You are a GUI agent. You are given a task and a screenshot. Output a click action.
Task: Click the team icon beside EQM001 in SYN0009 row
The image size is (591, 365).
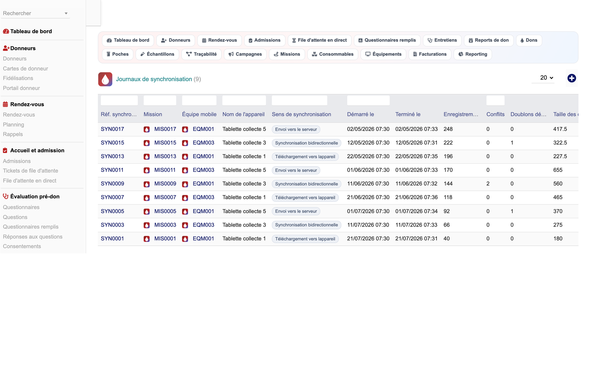point(185,184)
